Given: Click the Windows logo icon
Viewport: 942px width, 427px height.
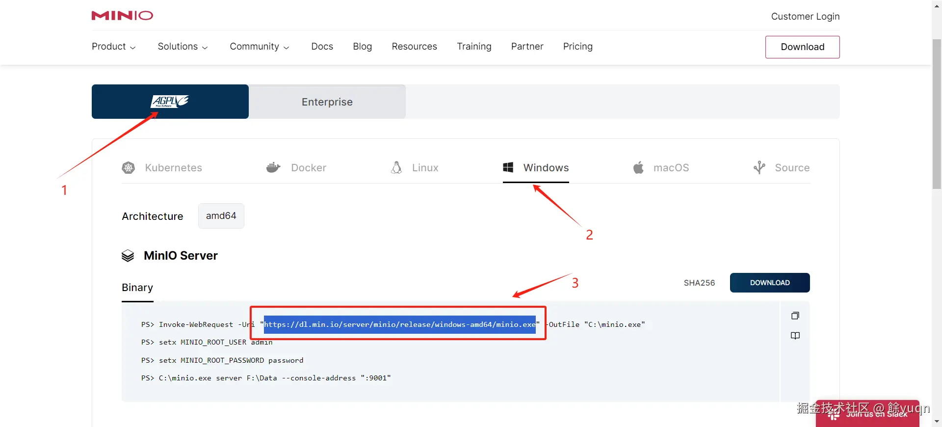Looking at the screenshot, I should pyautogui.click(x=508, y=168).
